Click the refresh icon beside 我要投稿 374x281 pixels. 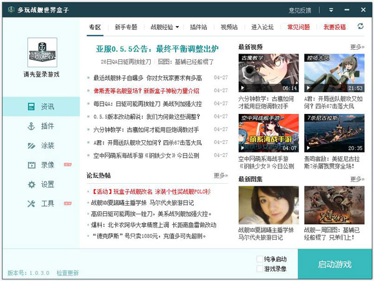coord(360,26)
